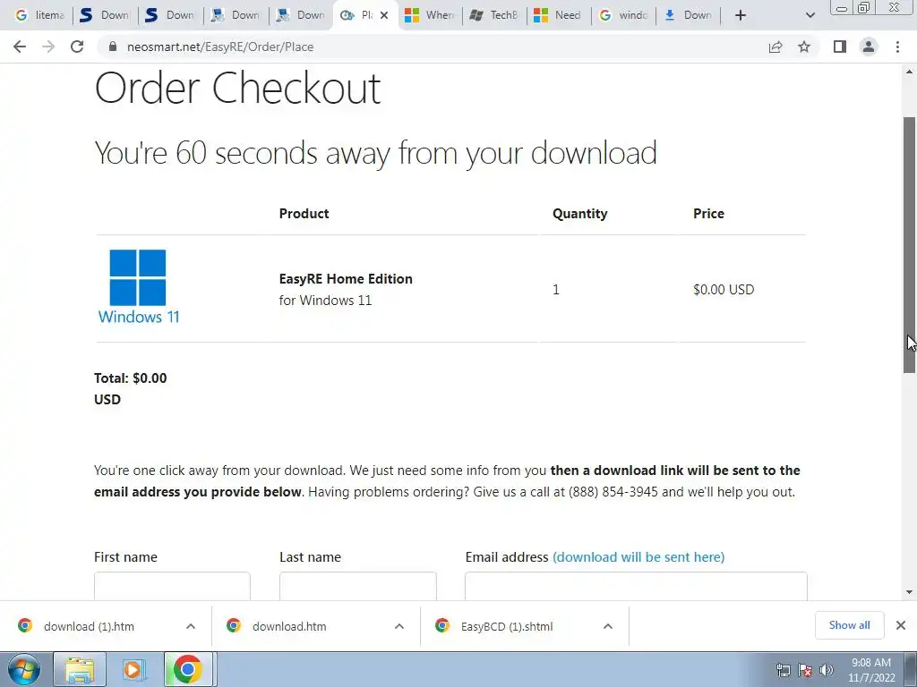Click into the First name field
The height and width of the screenshot is (687, 917).
pos(172,586)
